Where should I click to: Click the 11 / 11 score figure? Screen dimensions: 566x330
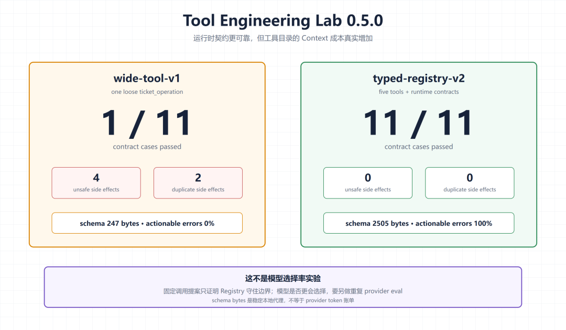419,123
